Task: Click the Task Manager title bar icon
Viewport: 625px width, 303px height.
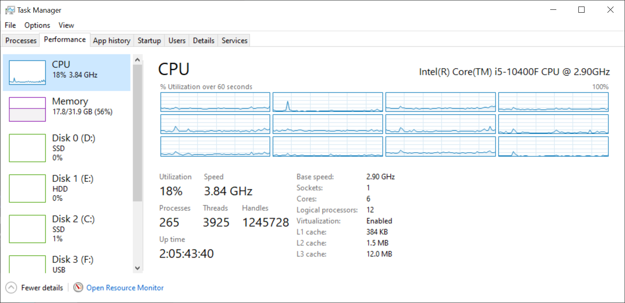Action: coord(10,10)
